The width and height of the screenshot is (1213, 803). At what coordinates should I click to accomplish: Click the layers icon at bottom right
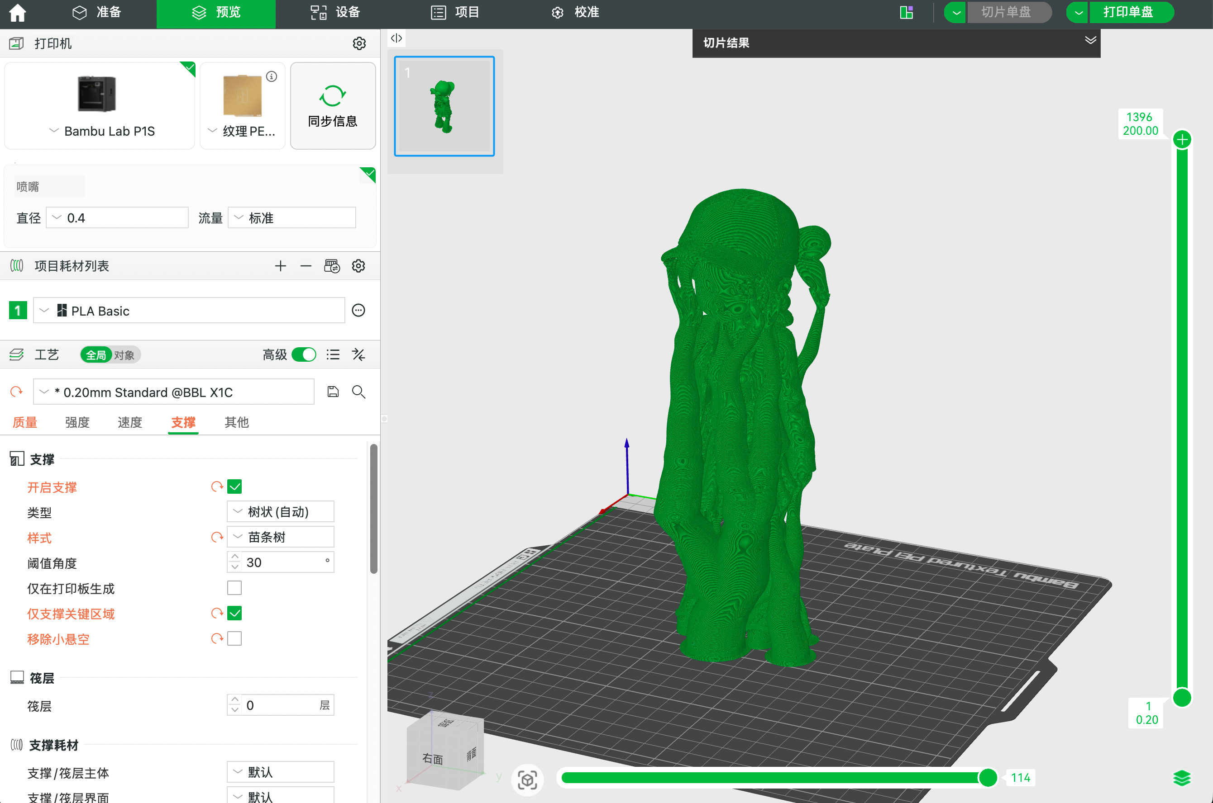[1182, 778]
